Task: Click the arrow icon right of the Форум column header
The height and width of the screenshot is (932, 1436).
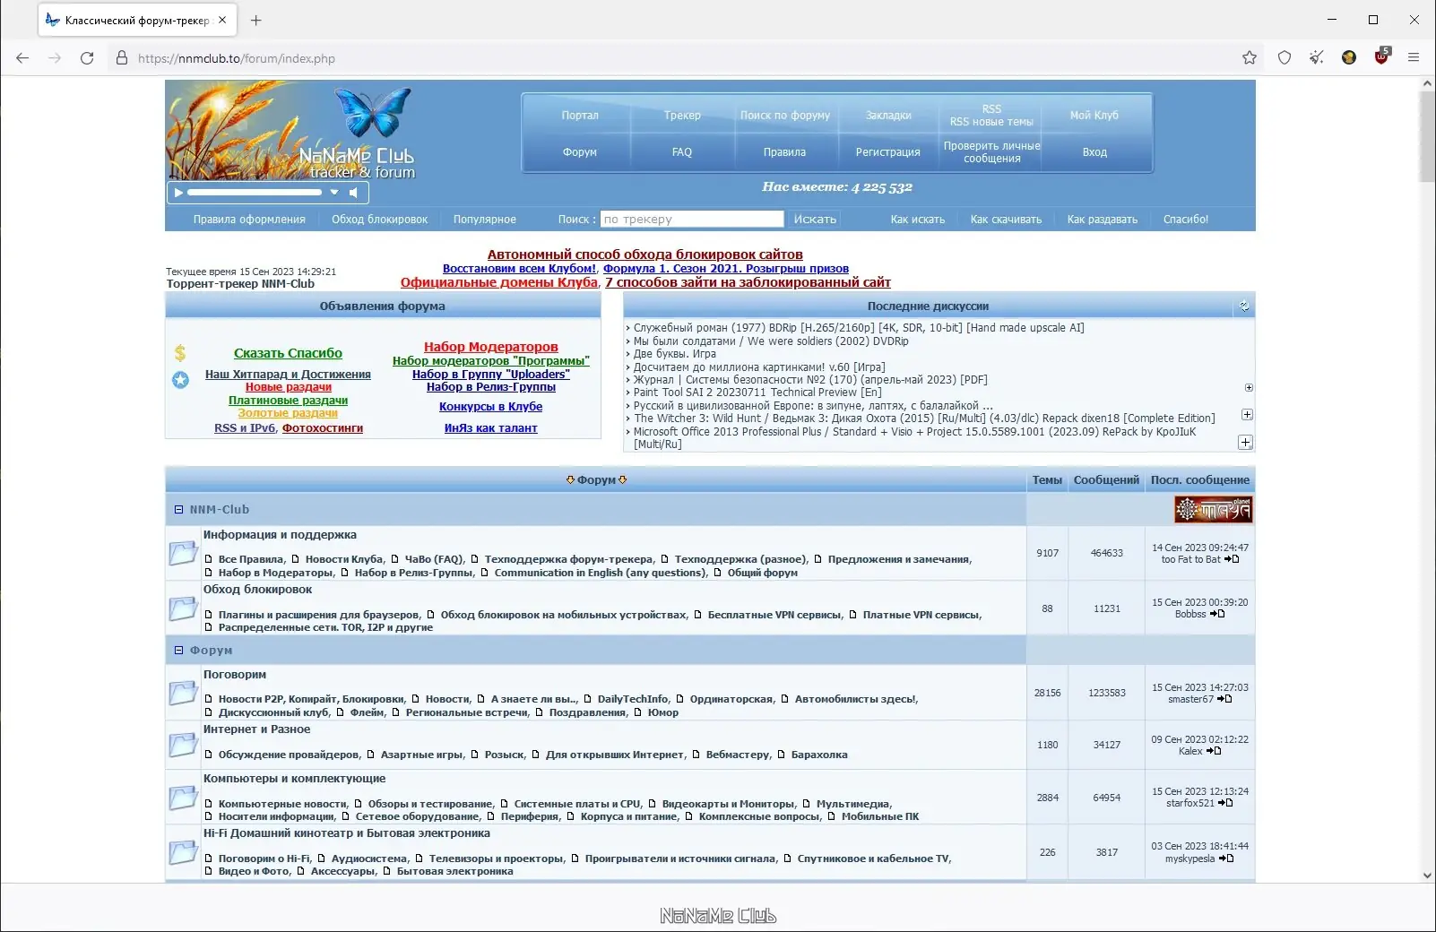Action: [x=623, y=480]
